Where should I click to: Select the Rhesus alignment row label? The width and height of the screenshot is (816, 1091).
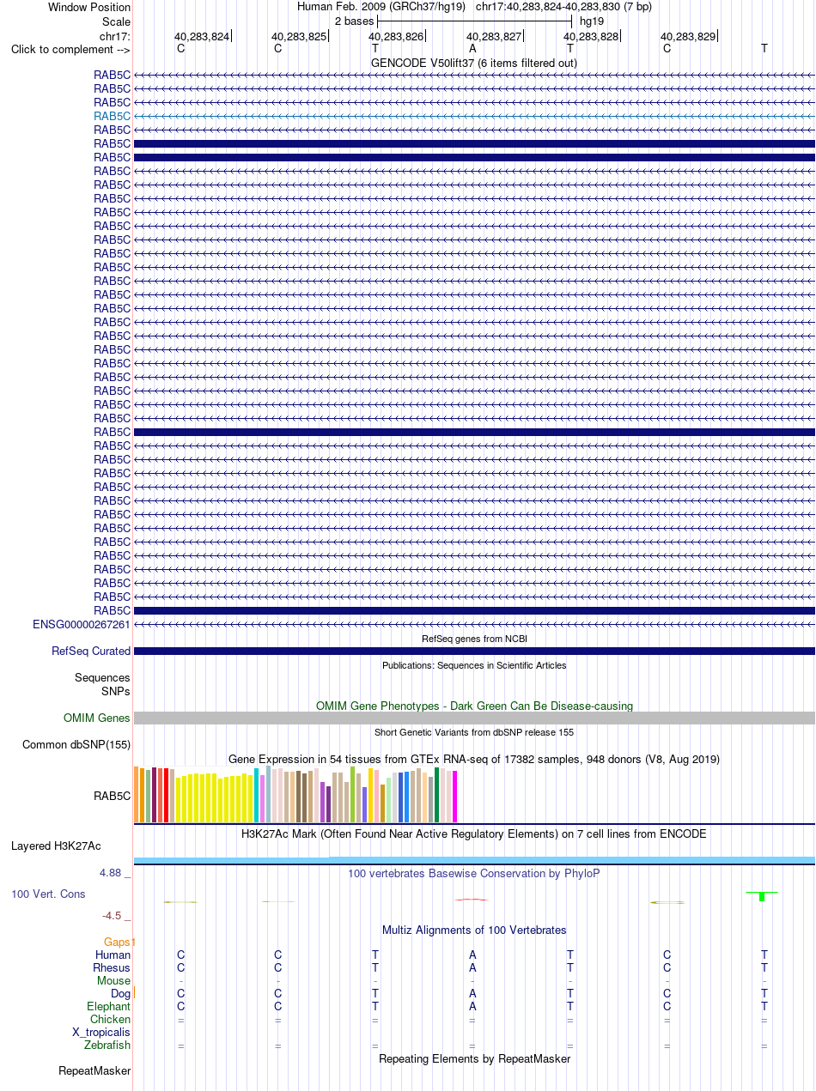coord(112,968)
